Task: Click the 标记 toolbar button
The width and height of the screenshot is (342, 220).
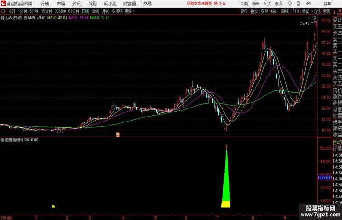Action: point(305,11)
